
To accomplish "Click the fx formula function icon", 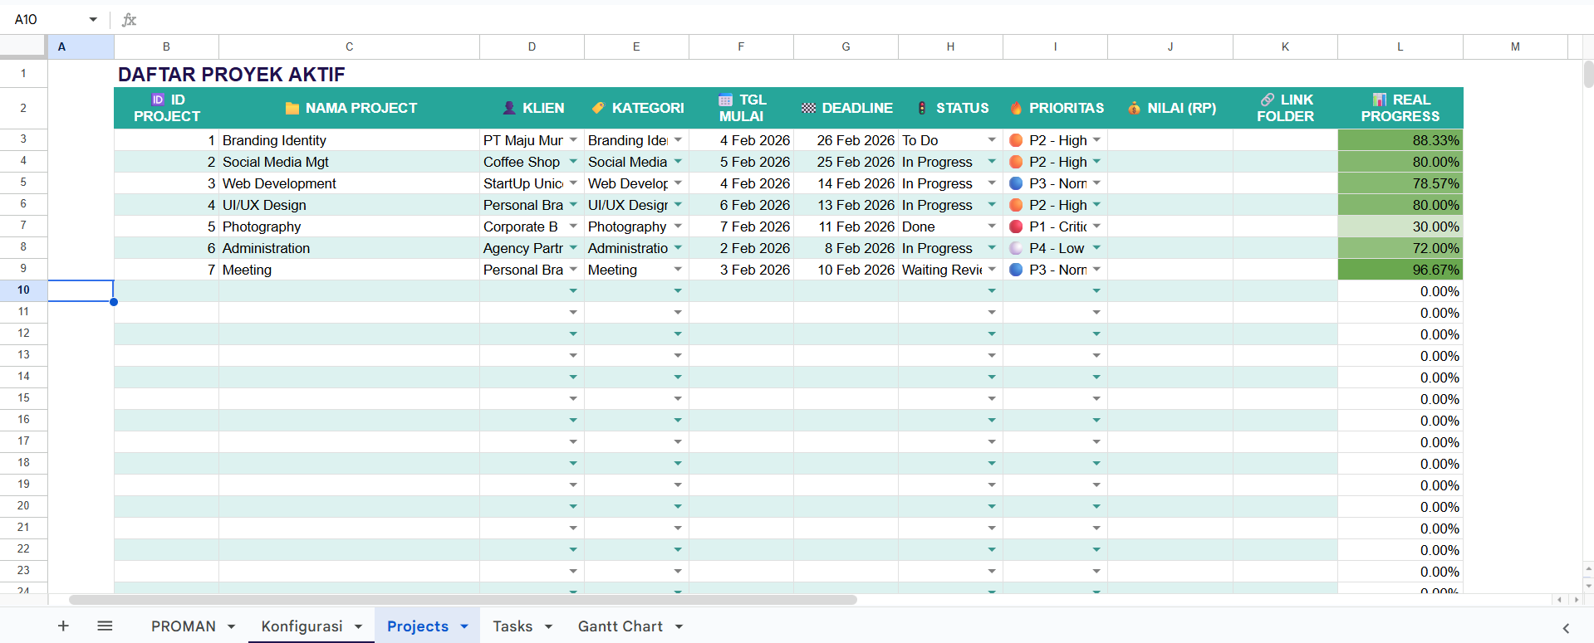I will point(129,20).
